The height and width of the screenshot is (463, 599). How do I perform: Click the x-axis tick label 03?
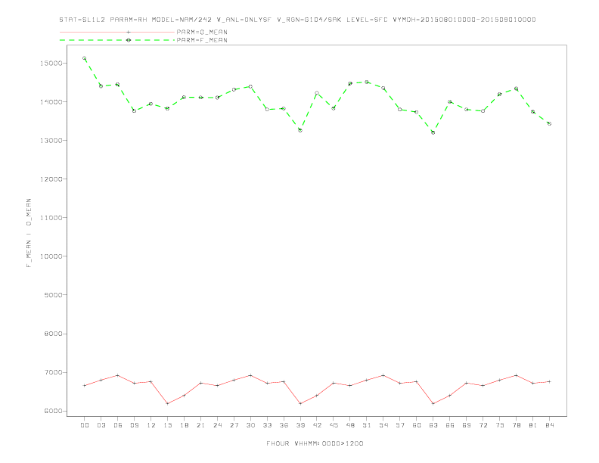pos(101,425)
